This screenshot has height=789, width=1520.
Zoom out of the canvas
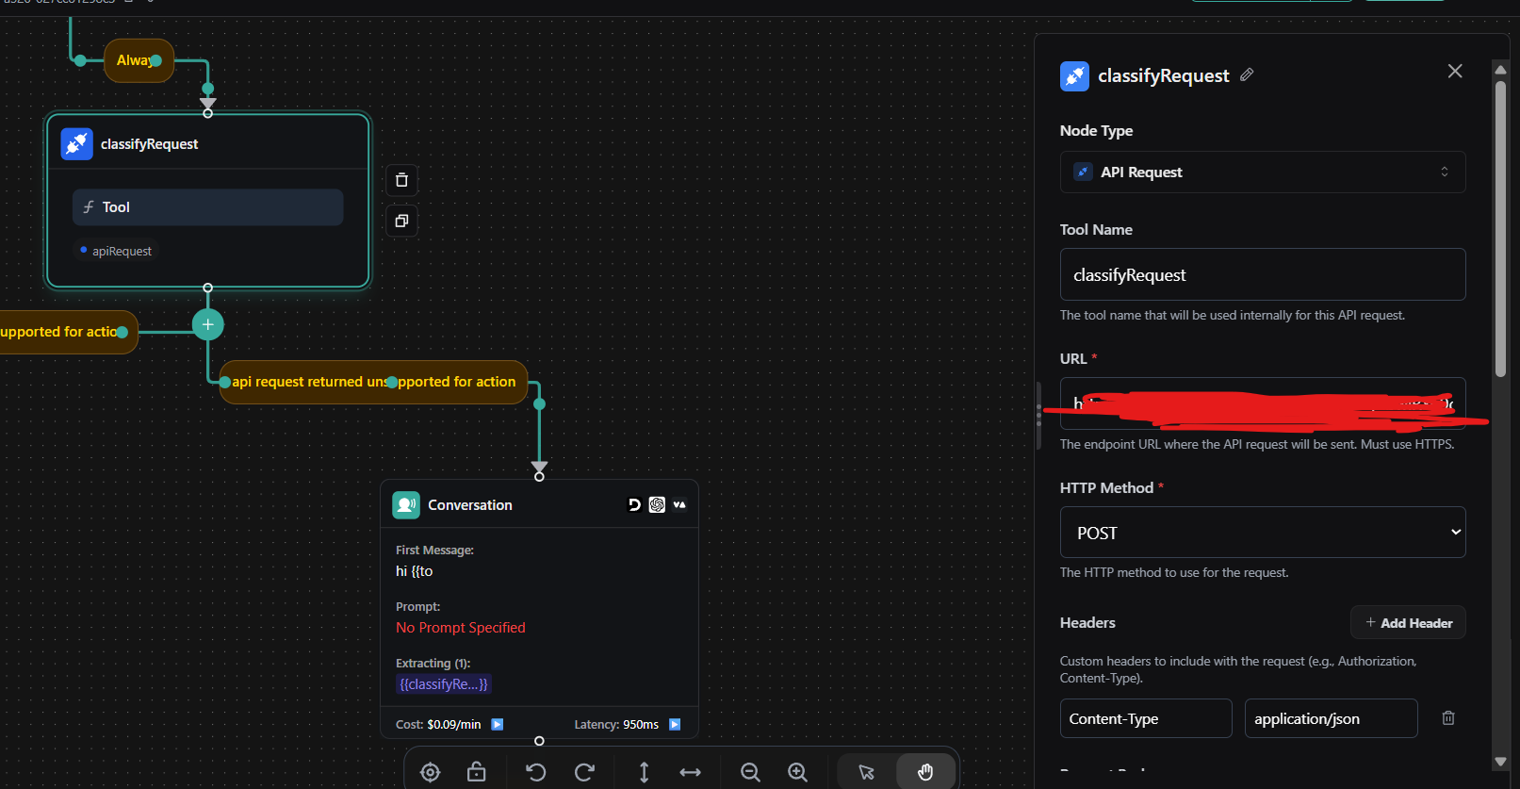[x=750, y=773]
